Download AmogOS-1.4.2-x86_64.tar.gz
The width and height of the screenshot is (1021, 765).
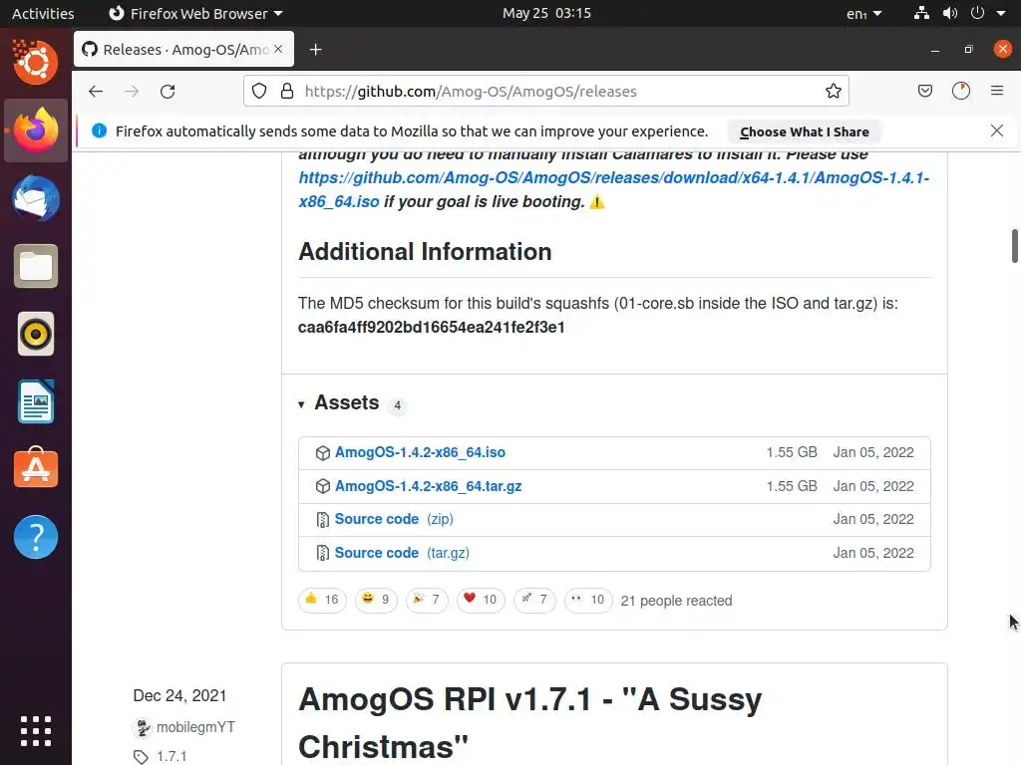tap(428, 486)
